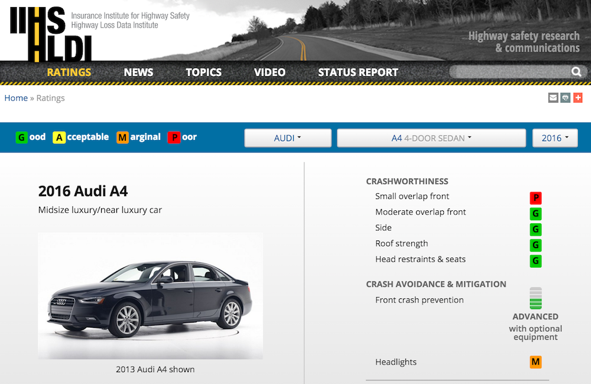Open the AUDI make dropdown
591x384 pixels.
click(288, 138)
